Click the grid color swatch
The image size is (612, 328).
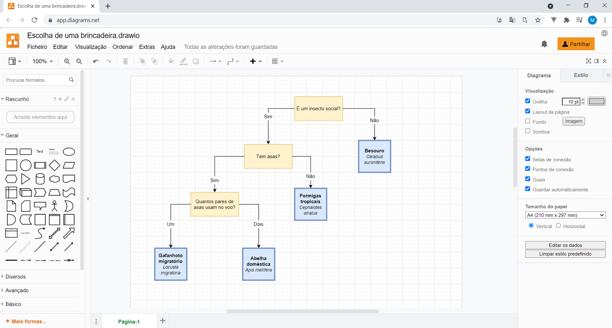click(596, 101)
